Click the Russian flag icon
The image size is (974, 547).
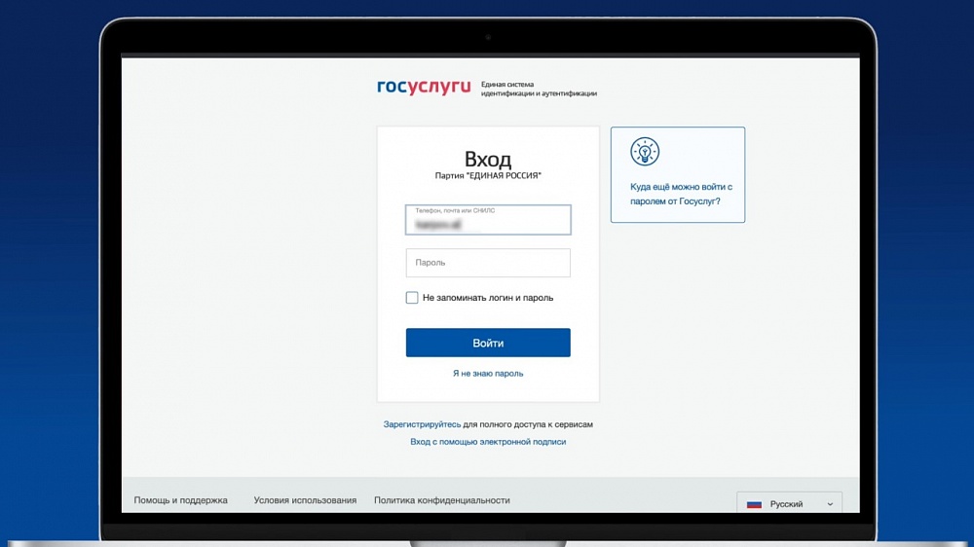[754, 504]
